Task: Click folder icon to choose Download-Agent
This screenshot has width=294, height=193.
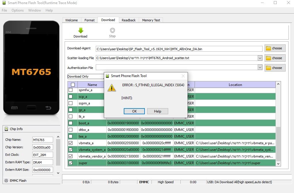Action: tap(269, 48)
